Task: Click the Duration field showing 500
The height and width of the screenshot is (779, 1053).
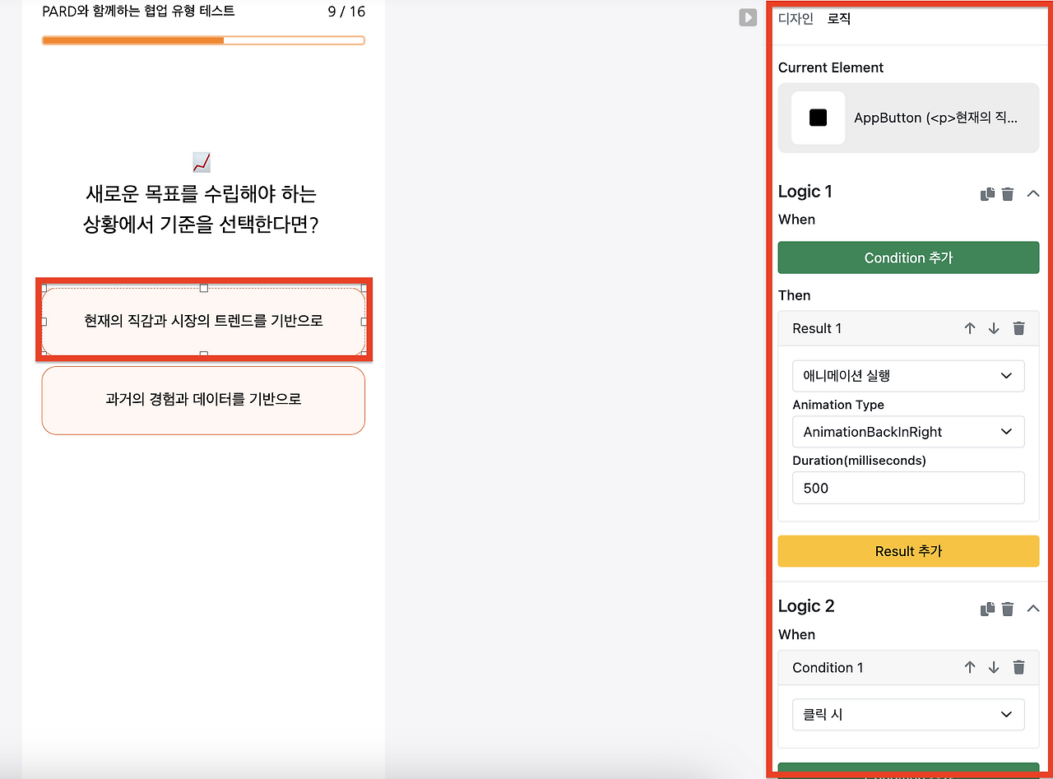Action: 908,488
